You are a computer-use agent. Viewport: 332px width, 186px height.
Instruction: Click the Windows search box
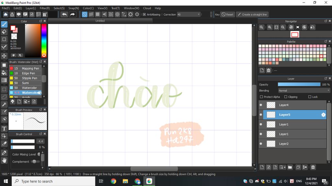point(53,181)
